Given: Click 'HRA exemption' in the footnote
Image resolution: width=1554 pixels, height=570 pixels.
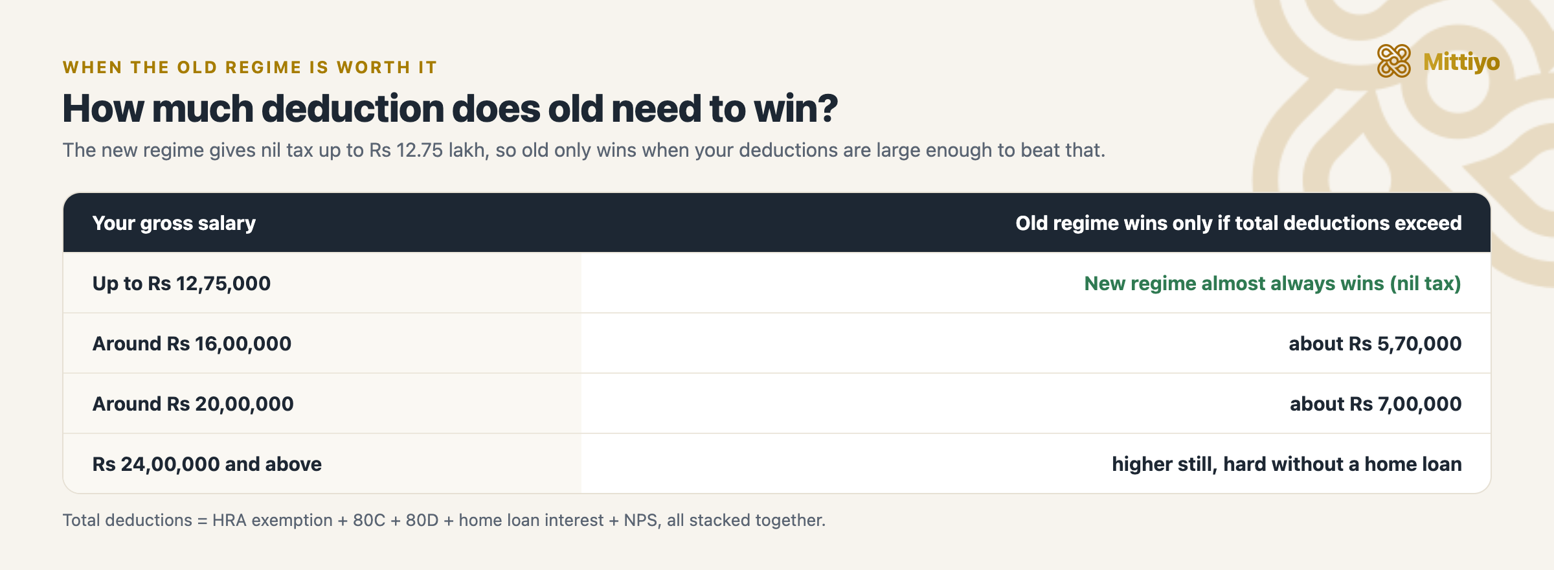Looking at the screenshot, I should 273,520.
